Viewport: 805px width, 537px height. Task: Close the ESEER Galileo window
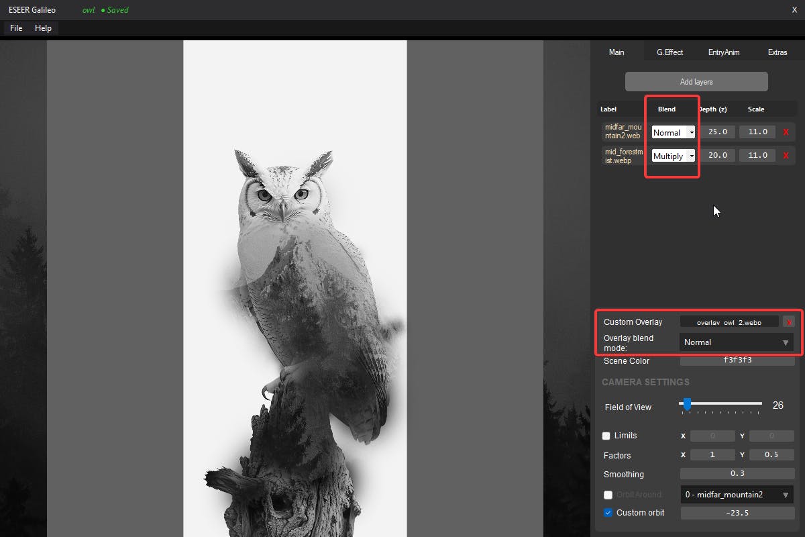pyautogui.click(x=795, y=10)
